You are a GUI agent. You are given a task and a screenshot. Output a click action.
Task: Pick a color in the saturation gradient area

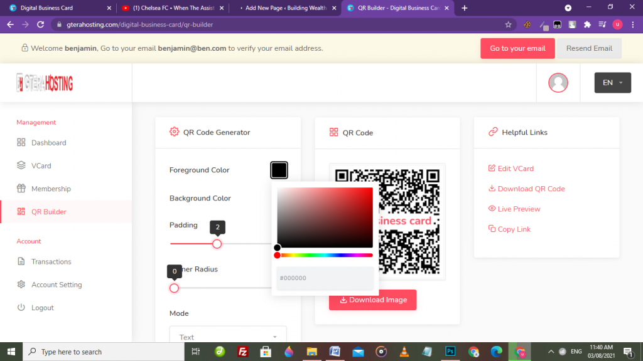pos(325,217)
